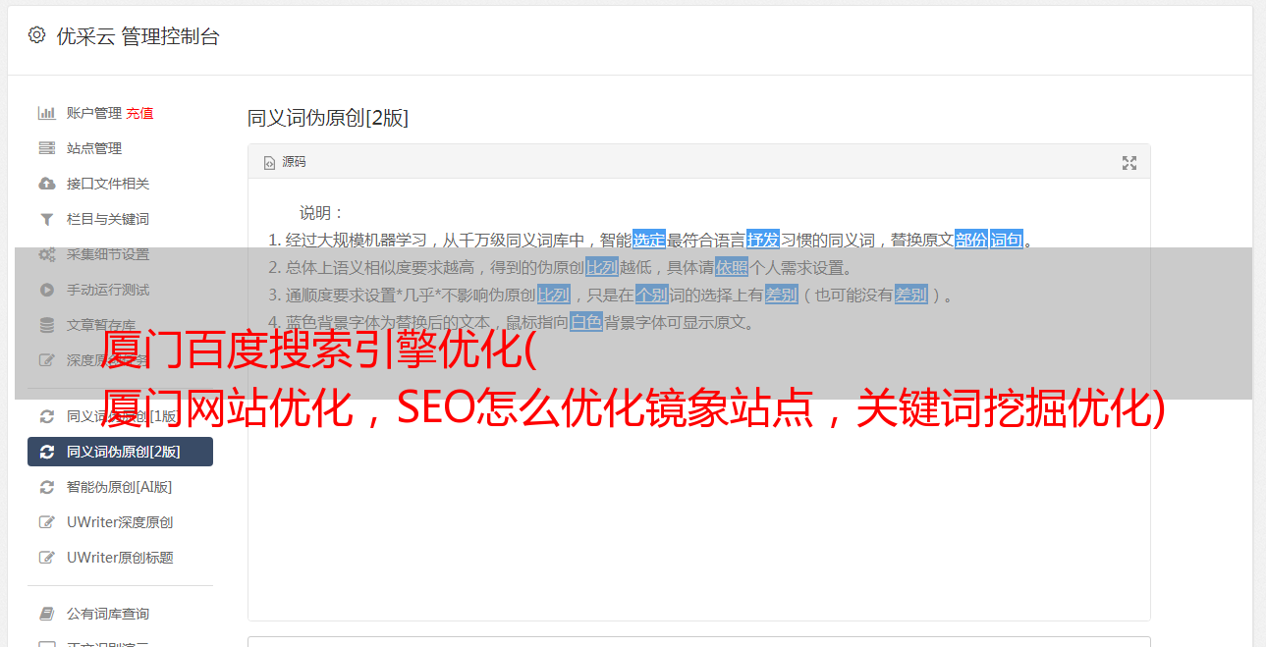Click the highlighted word 抒发 in the editor
Image resolution: width=1266 pixels, height=647 pixels.
pyautogui.click(x=762, y=240)
